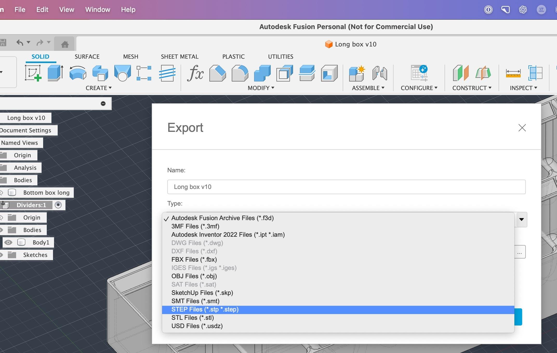Close the Export dialog
Viewport: 557px width, 353px height.
(522, 128)
